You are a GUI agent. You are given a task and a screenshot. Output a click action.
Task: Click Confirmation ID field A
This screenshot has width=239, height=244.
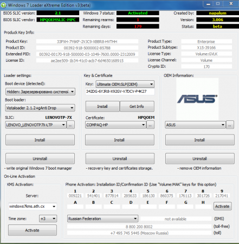click(75, 207)
